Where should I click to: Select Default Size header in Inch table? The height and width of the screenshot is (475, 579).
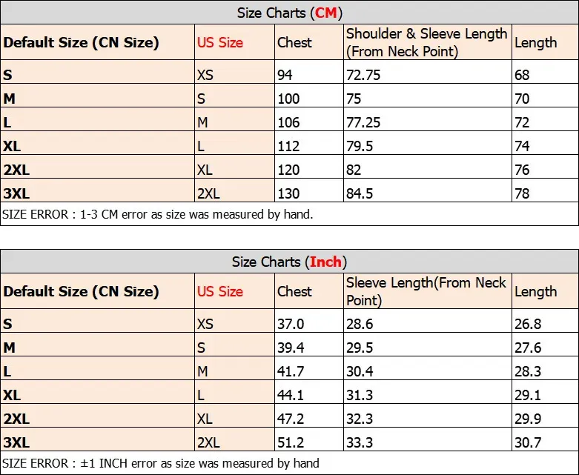click(x=81, y=291)
